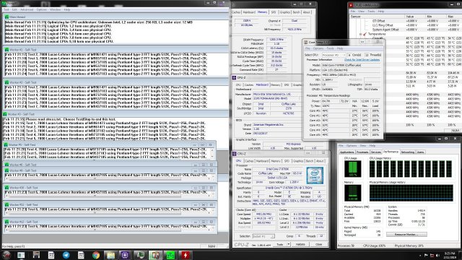Click the Validate button in CPU-Z
462x260 pixels.
point(300,244)
